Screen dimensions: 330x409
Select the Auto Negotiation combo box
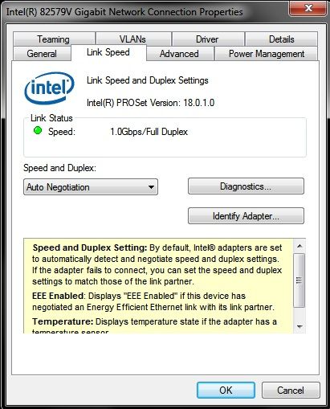tap(91, 187)
